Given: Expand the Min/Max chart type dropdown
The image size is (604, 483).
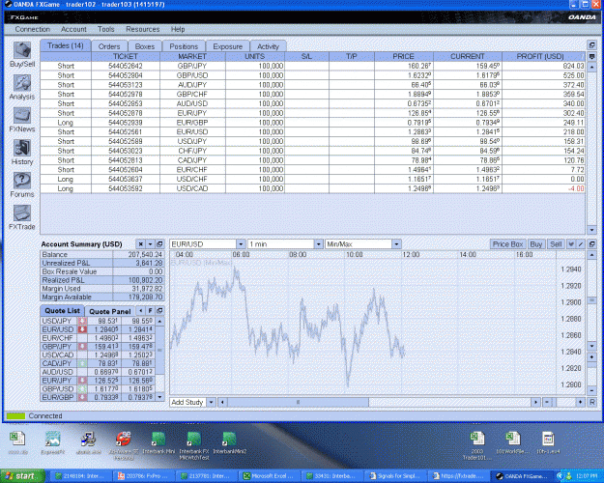Looking at the screenshot, I should pyautogui.click(x=397, y=244).
